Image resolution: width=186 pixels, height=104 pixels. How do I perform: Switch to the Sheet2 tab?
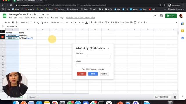tap(33, 97)
